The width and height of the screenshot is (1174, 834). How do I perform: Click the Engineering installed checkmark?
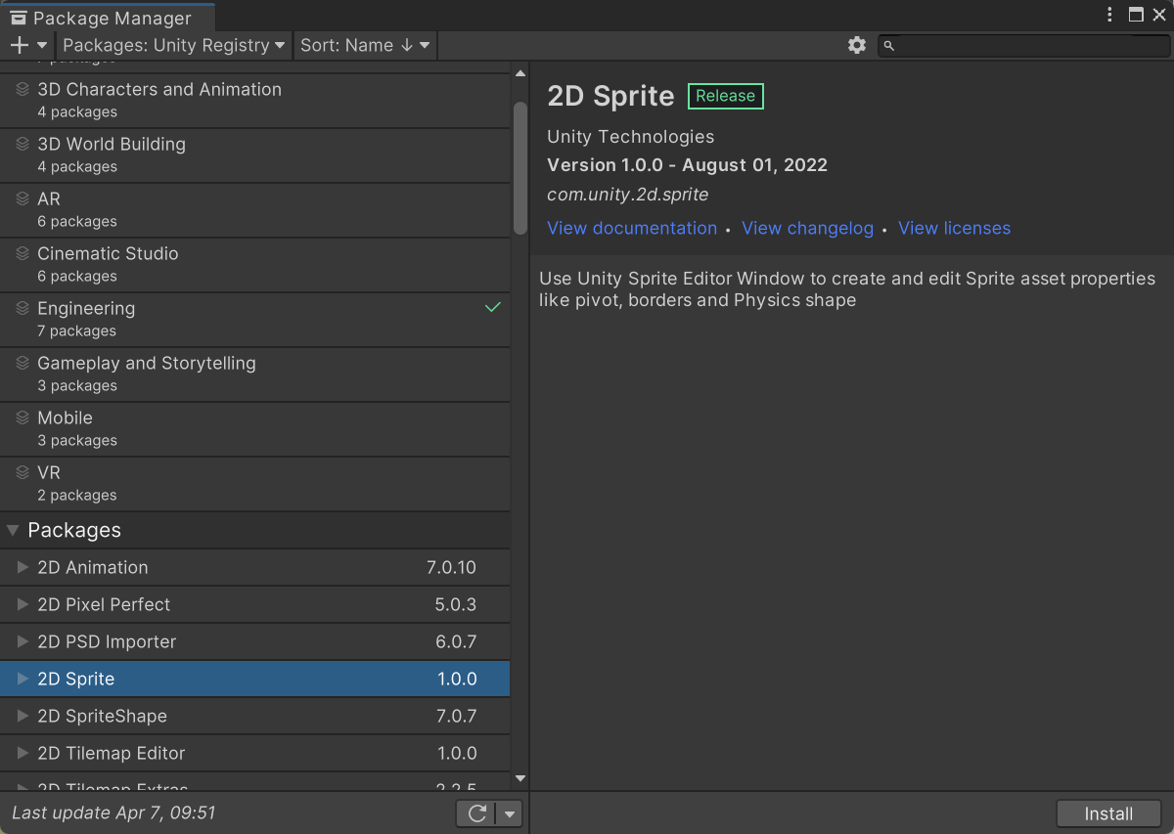493,307
